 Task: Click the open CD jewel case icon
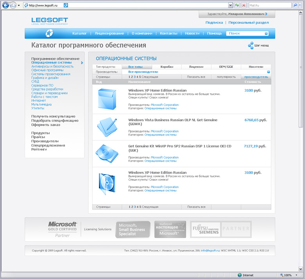(x=107, y=184)
